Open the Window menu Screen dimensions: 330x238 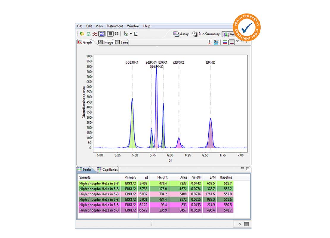133,26
